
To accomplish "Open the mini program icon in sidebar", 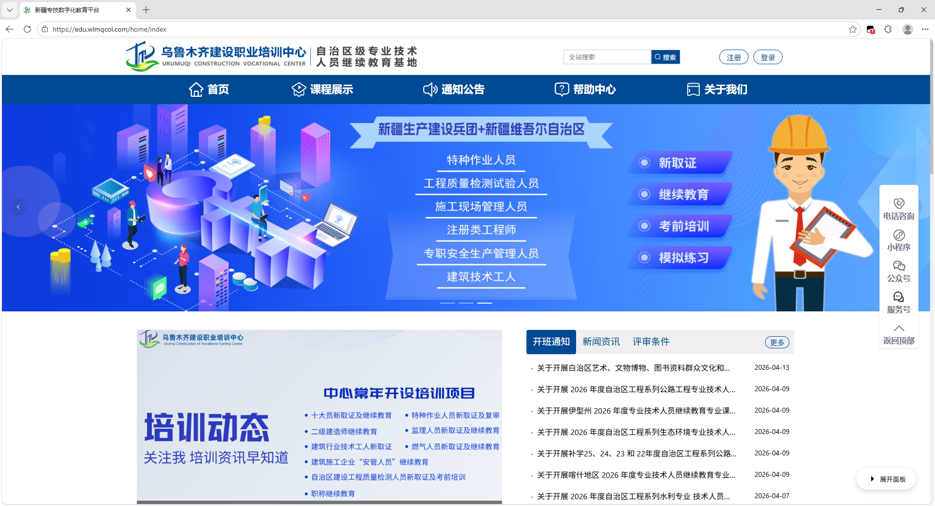I will 898,235.
